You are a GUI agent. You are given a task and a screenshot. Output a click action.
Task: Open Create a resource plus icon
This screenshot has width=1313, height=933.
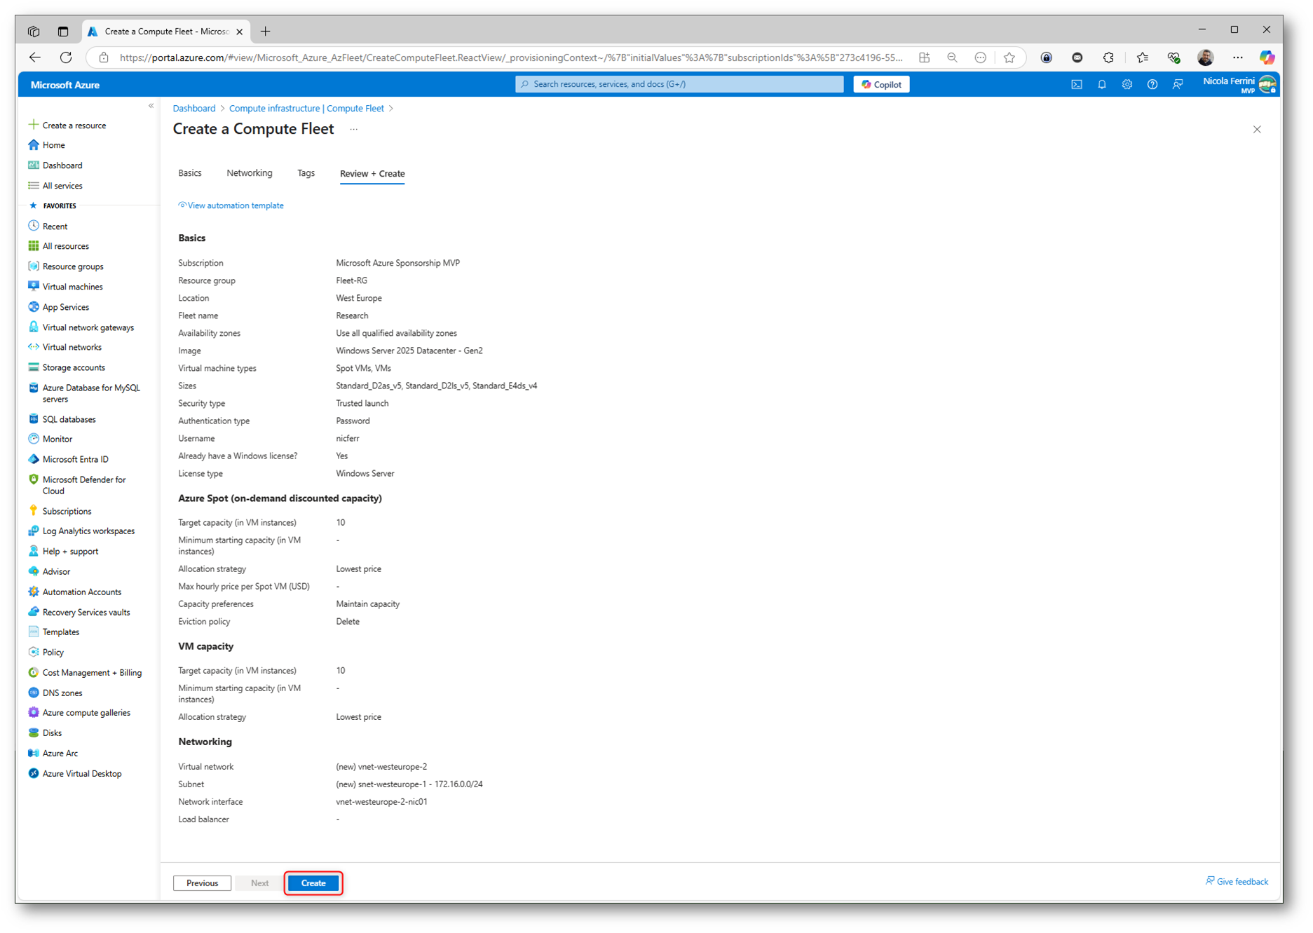(33, 125)
